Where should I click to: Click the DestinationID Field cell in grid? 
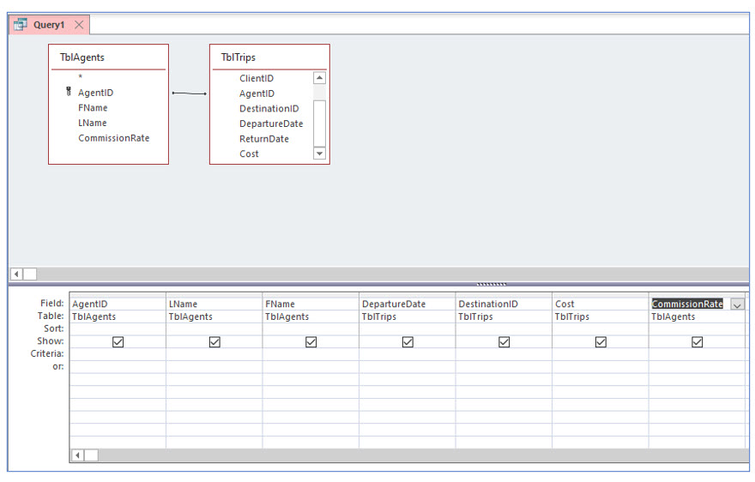[x=504, y=304]
